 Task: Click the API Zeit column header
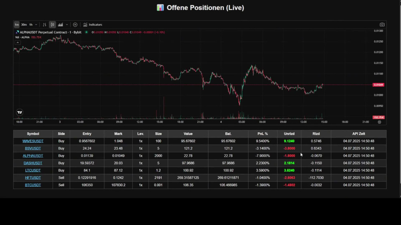coord(358,134)
